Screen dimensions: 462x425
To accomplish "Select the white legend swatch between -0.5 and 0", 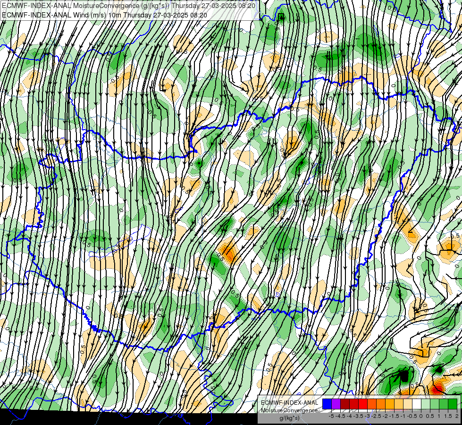I will click(x=417, y=404).
